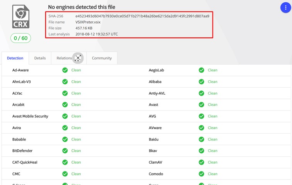Click the CRX file type icon
The width and height of the screenshot is (292, 185).
click(x=21, y=17)
